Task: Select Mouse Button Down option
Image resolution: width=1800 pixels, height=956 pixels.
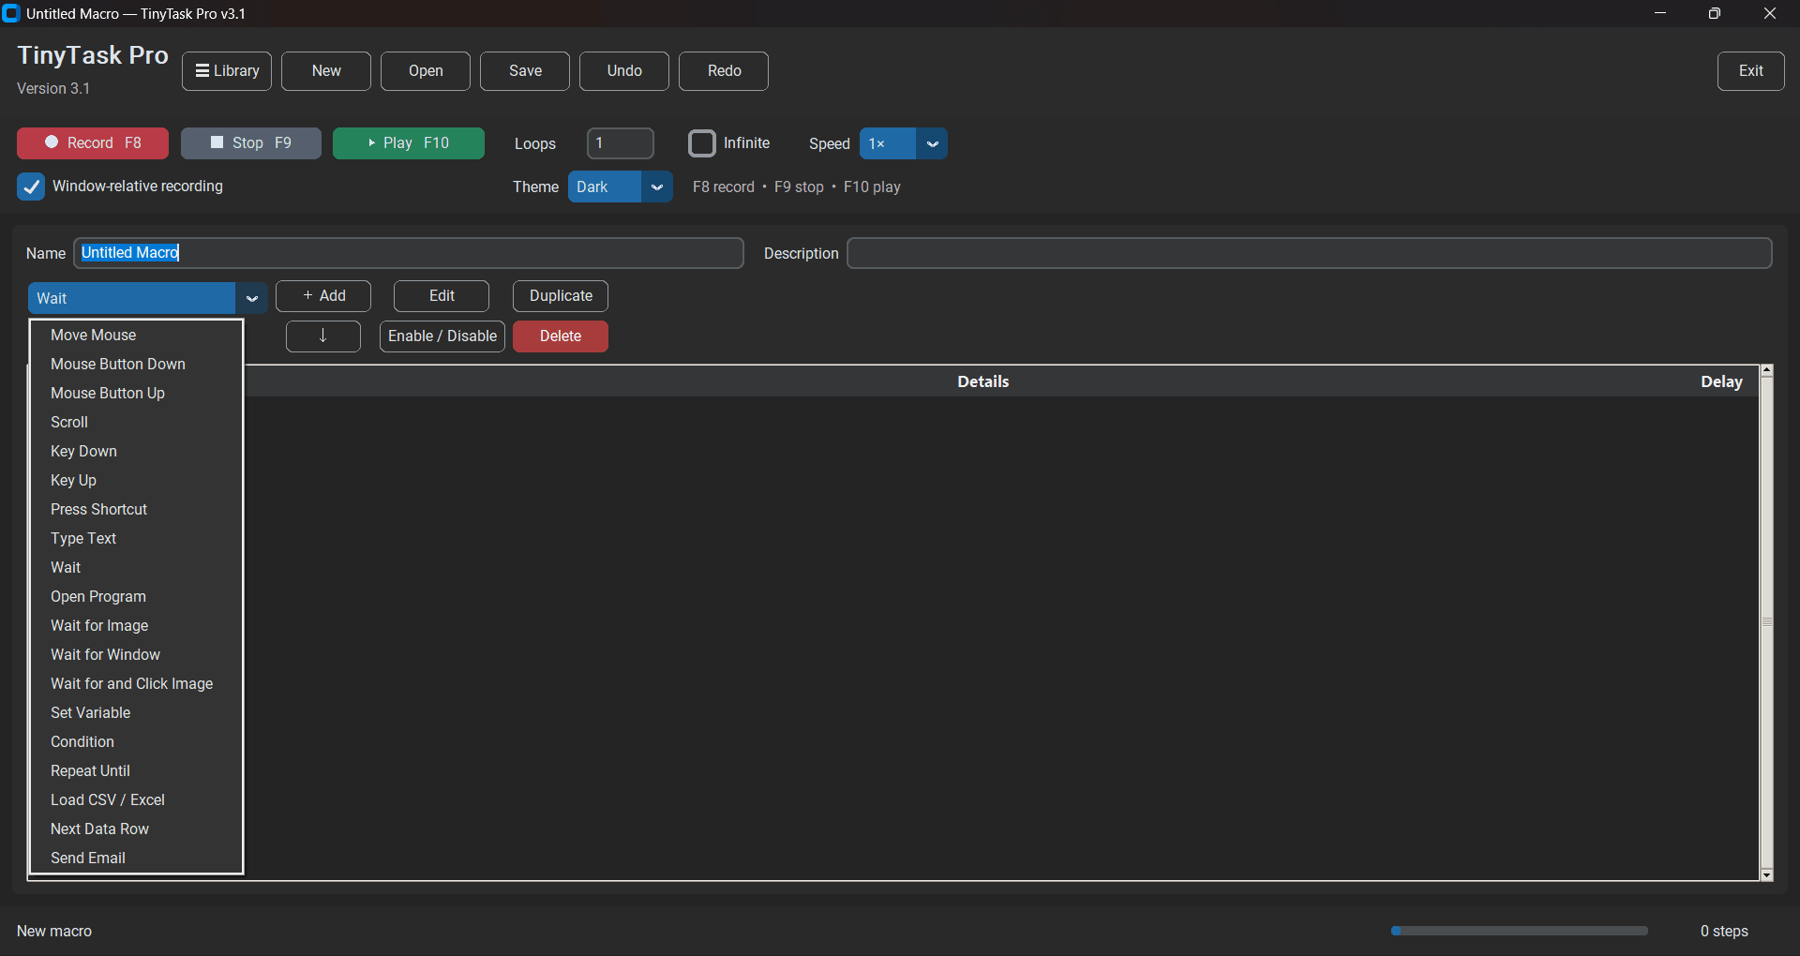Action: point(137,365)
